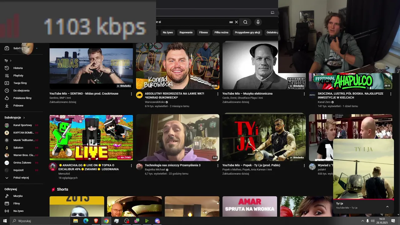Open Brave browser from the taskbar
The image size is (400, 225).
click(96, 221)
